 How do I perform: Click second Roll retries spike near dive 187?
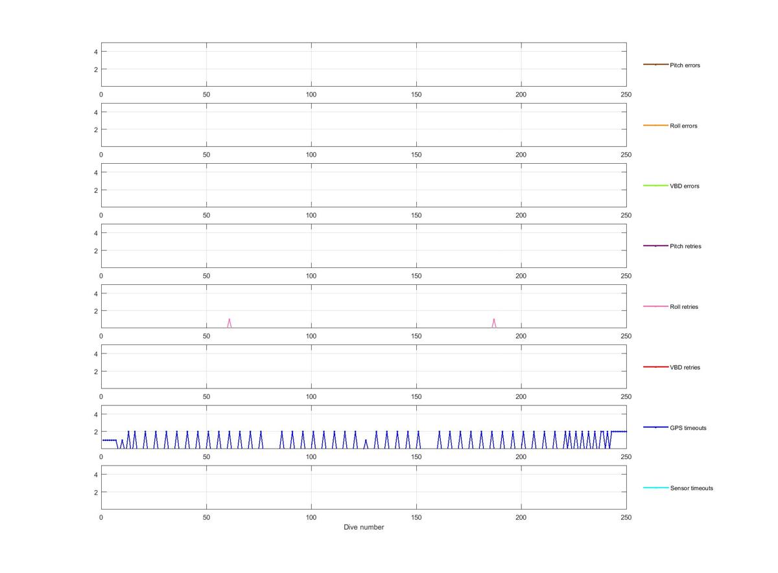[494, 323]
